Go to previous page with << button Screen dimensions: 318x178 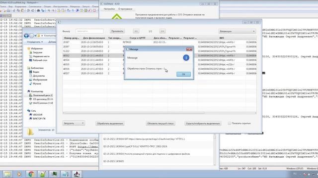(x=136, y=31)
